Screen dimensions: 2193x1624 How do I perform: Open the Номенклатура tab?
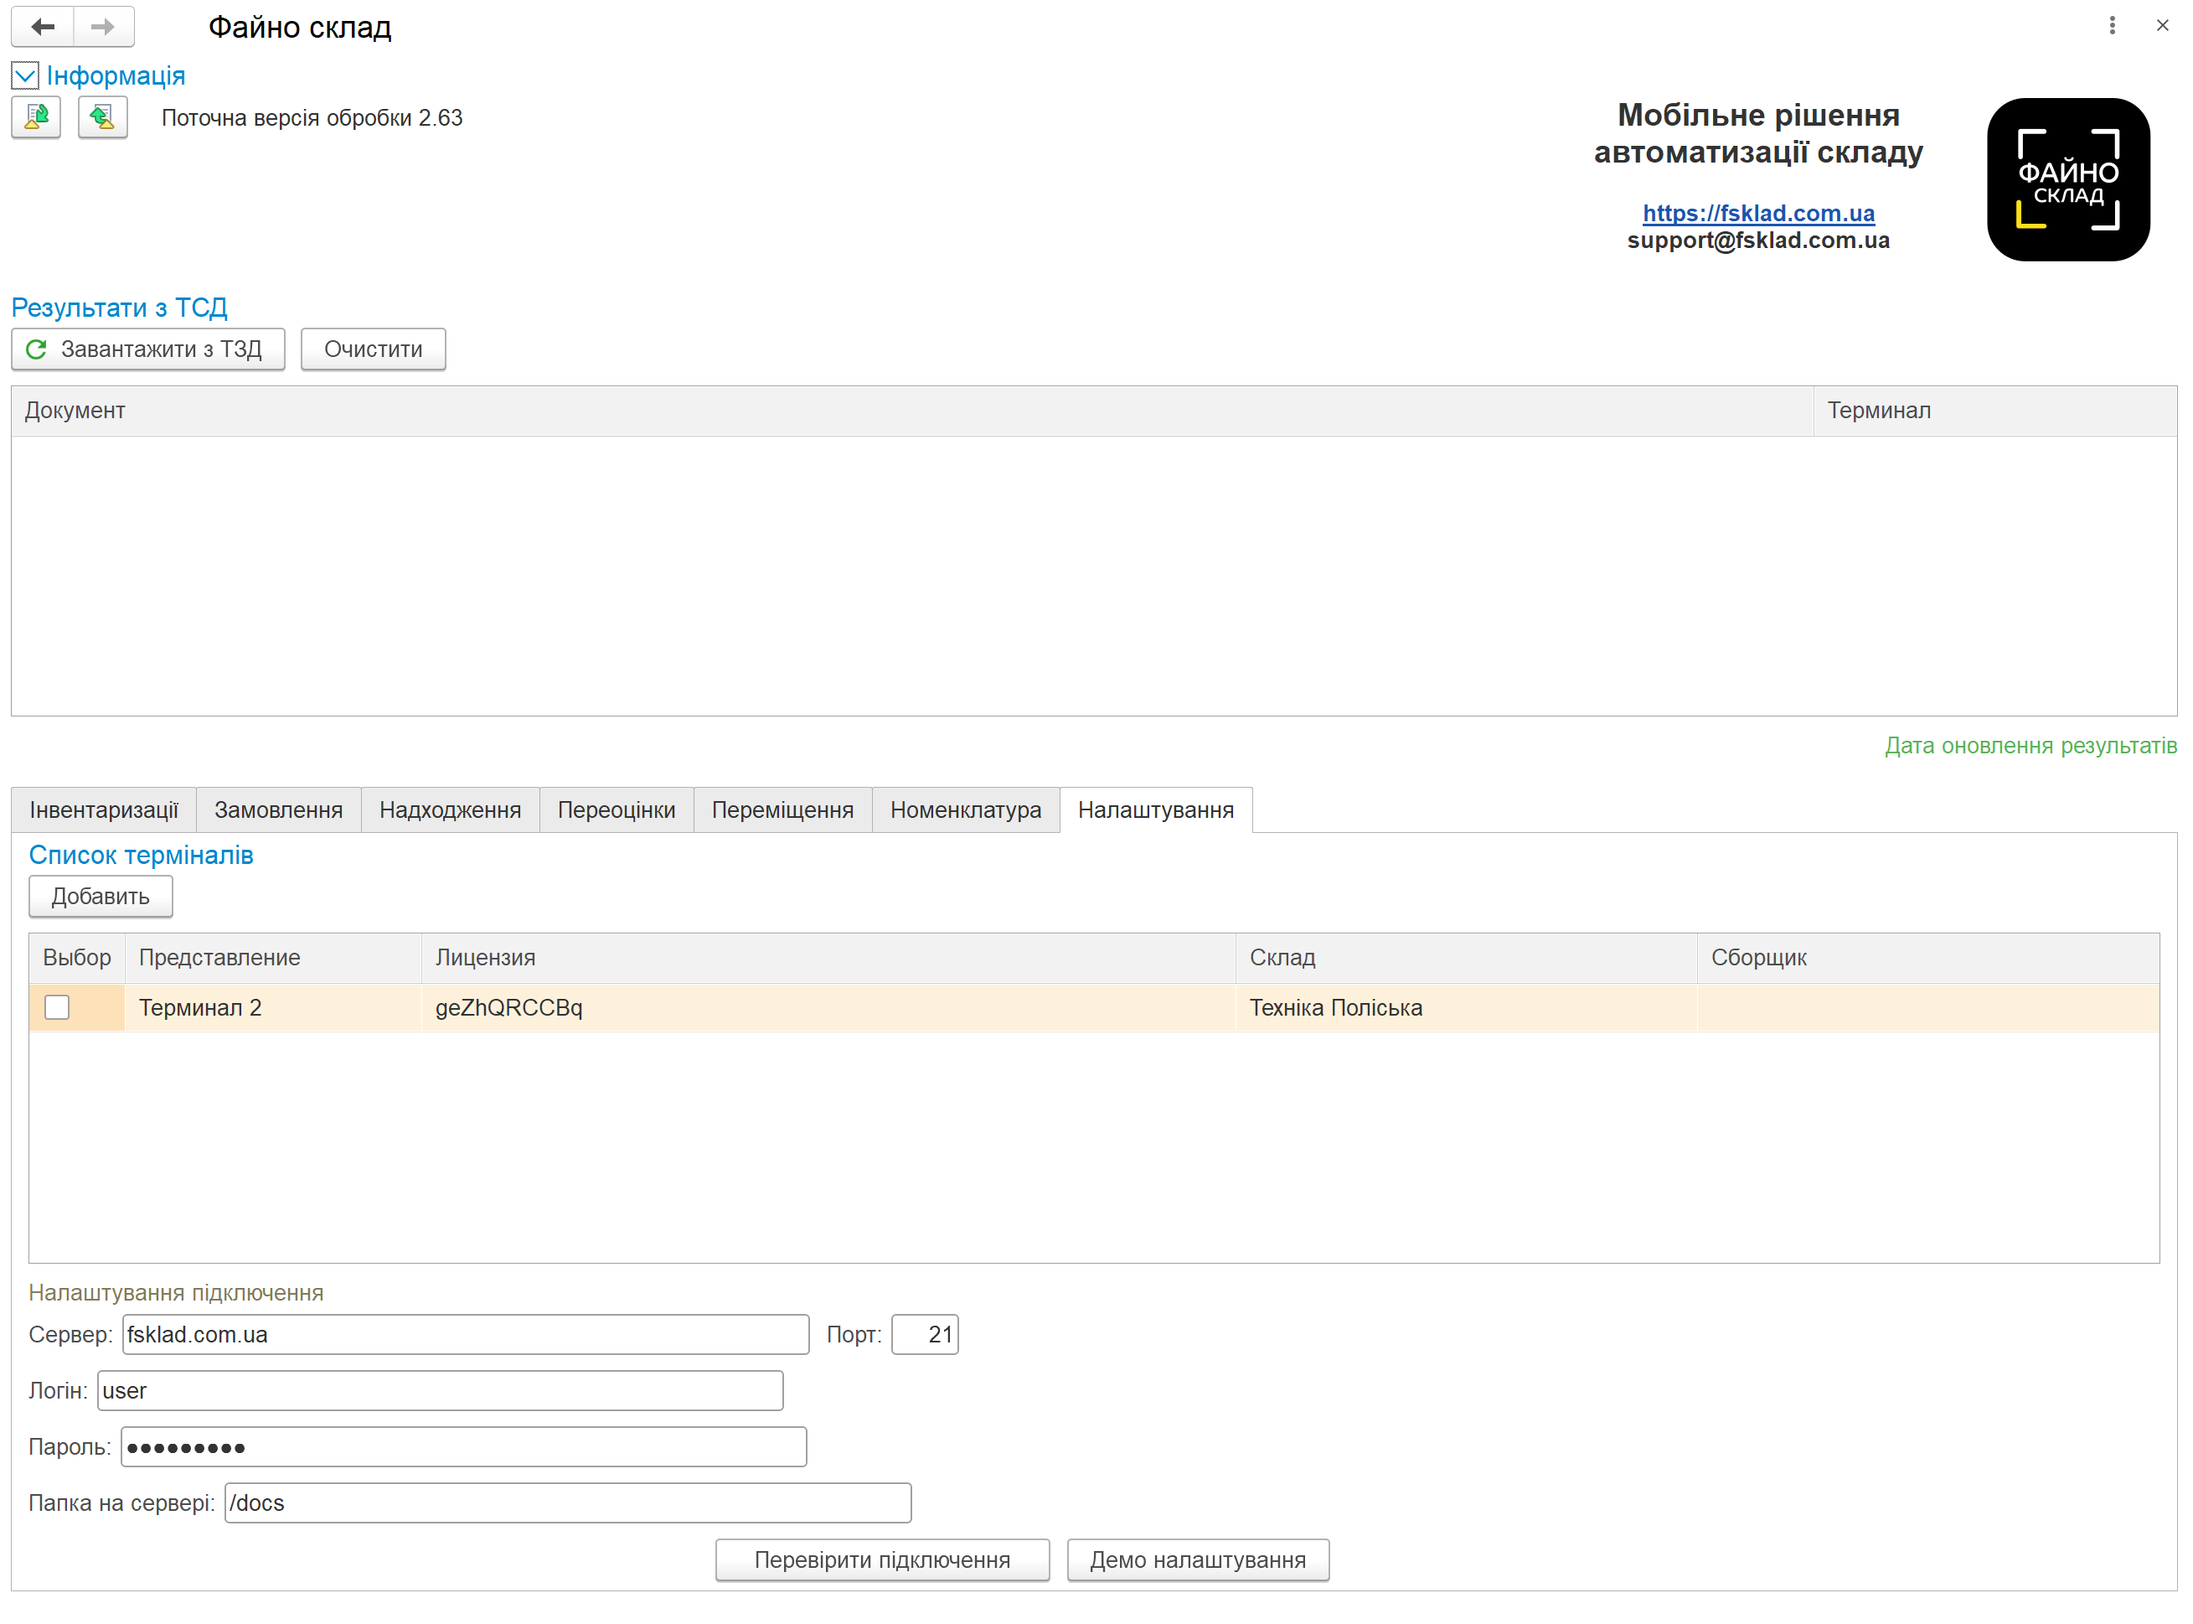pyautogui.click(x=965, y=809)
